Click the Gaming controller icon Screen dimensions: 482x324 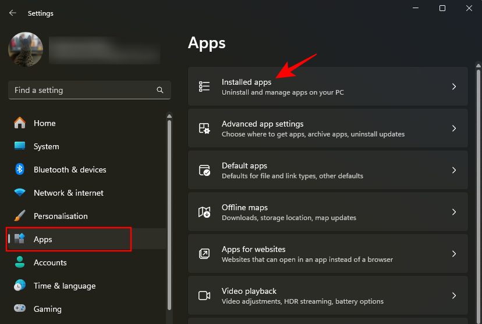point(20,308)
